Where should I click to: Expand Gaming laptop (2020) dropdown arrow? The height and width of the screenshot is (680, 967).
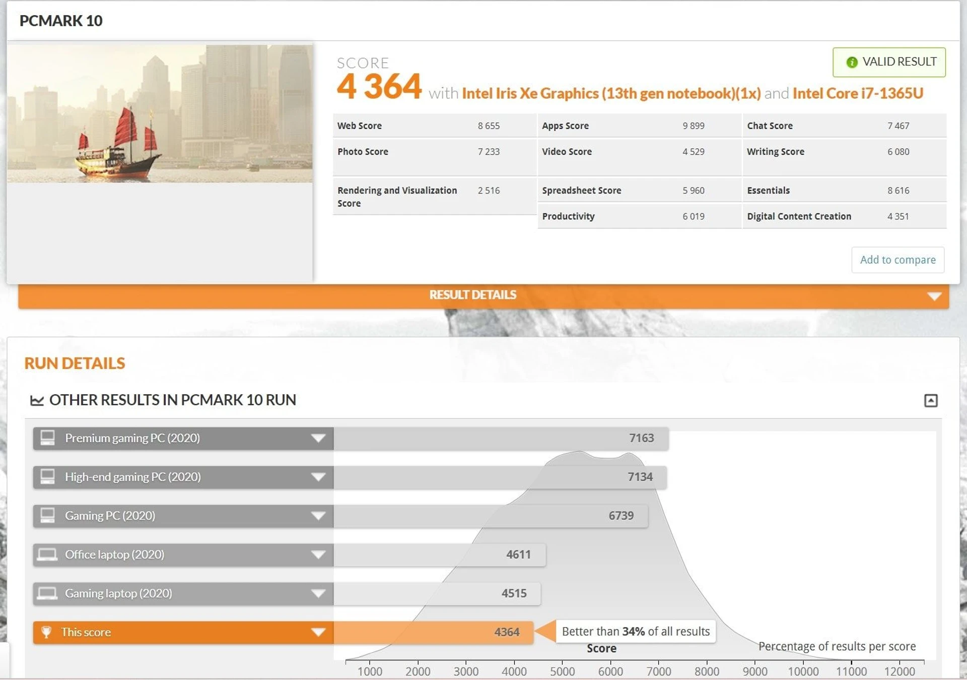tap(318, 593)
